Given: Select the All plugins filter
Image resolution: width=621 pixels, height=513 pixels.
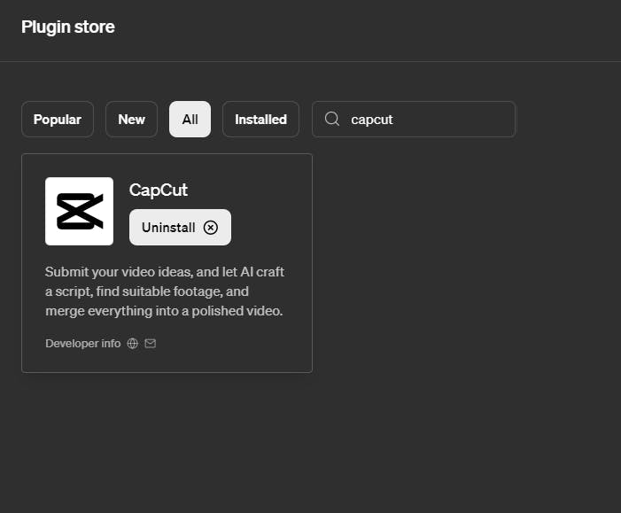Looking at the screenshot, I should click(x=190, y=120).
